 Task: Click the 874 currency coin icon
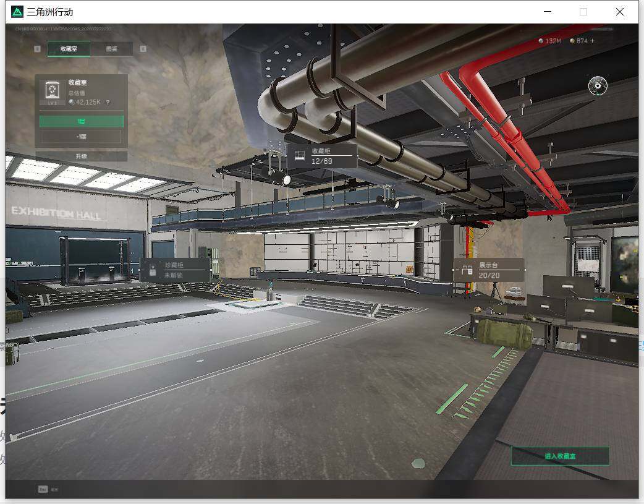(572, 41)
